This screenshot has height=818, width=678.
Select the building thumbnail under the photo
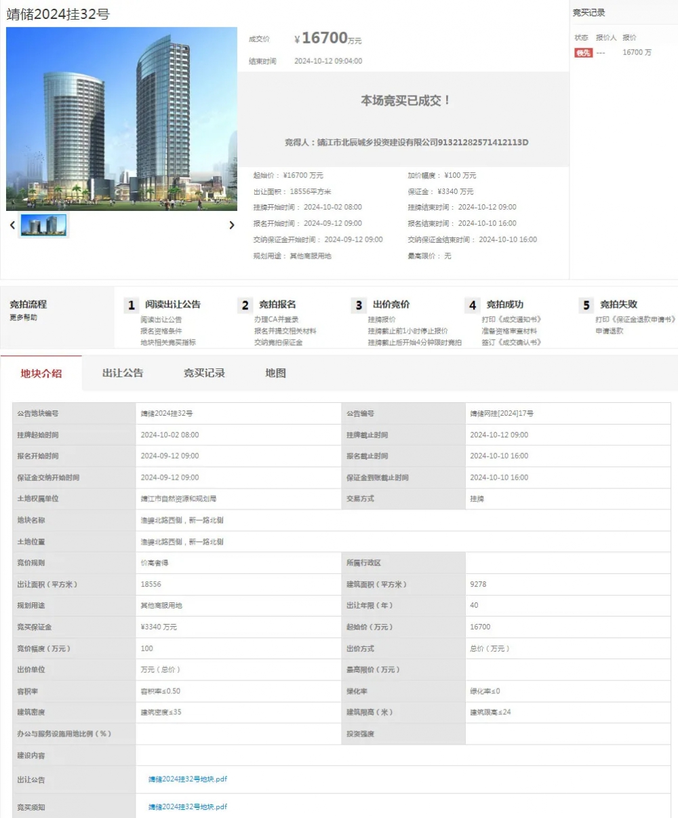click(x=43, y=225)
